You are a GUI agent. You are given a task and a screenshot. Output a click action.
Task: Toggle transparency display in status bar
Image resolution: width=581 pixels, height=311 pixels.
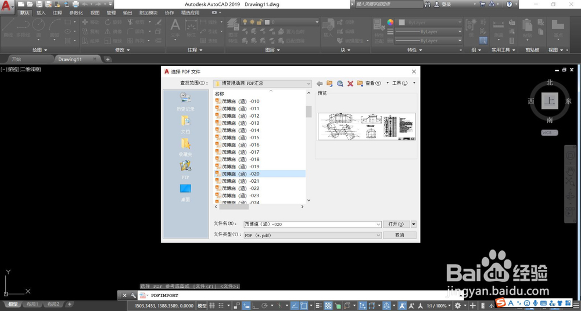click(328, 306)
